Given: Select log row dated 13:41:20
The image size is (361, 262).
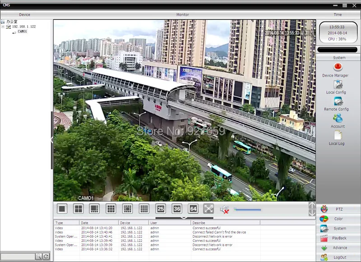Looking at the screenshot, I should [185, 228].
